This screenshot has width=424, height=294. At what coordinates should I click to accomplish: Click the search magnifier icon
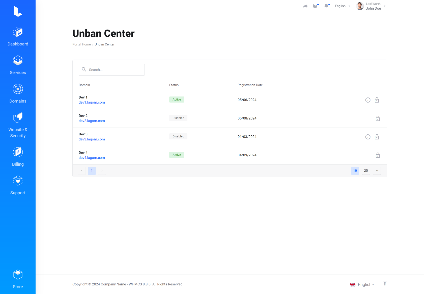84,69
